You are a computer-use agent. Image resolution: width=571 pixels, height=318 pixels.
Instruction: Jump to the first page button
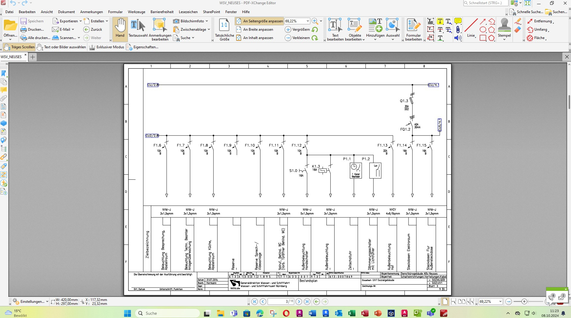pos(255,302)
